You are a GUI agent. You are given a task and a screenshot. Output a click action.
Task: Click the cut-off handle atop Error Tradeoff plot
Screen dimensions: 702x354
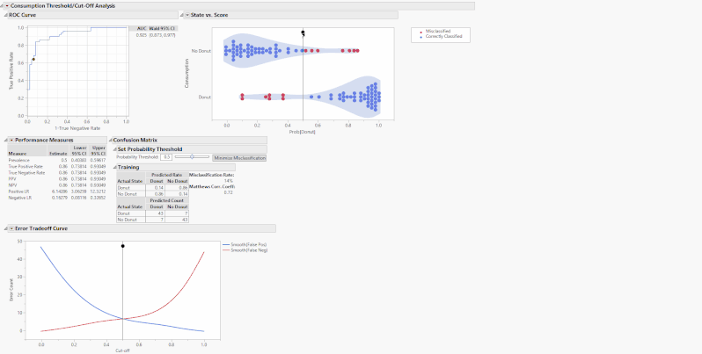click(122, 246)
